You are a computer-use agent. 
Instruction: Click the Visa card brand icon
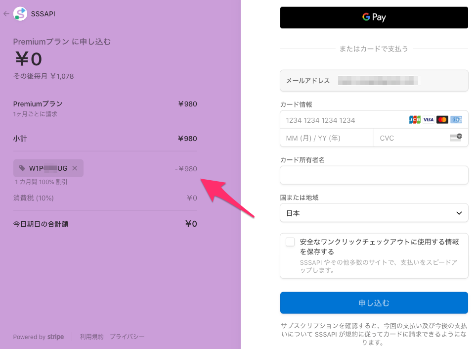[429, 119]
